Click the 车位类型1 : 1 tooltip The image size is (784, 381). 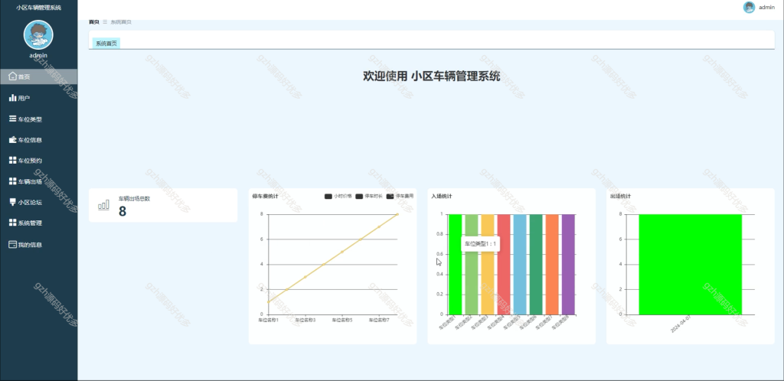480,244
